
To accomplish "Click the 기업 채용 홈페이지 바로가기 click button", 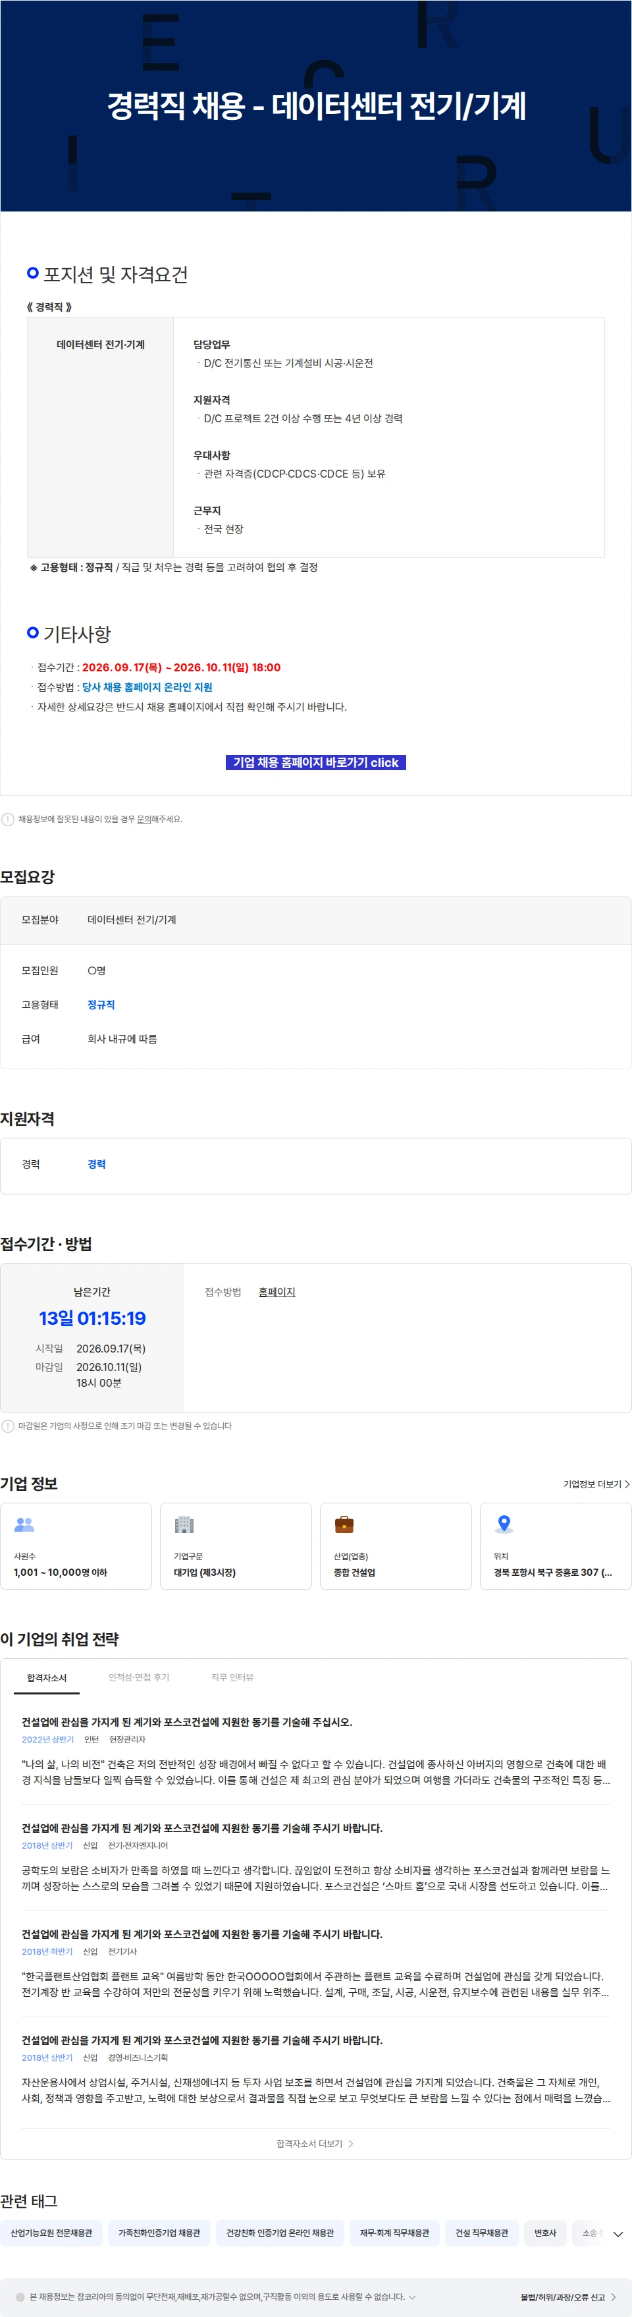I will click(x=315, y=762).
